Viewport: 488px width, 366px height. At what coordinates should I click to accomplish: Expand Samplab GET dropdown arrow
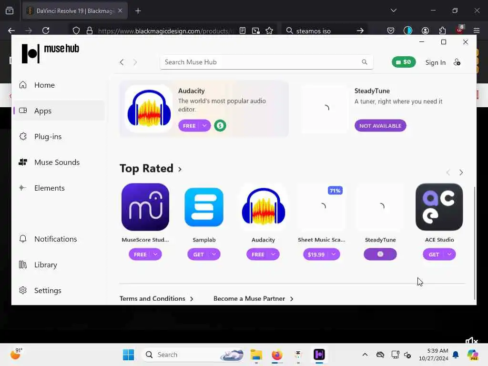(x=214, y=254)
